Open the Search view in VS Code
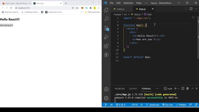The height and width of the screenshot is (112, 199). tap(106, 19)
